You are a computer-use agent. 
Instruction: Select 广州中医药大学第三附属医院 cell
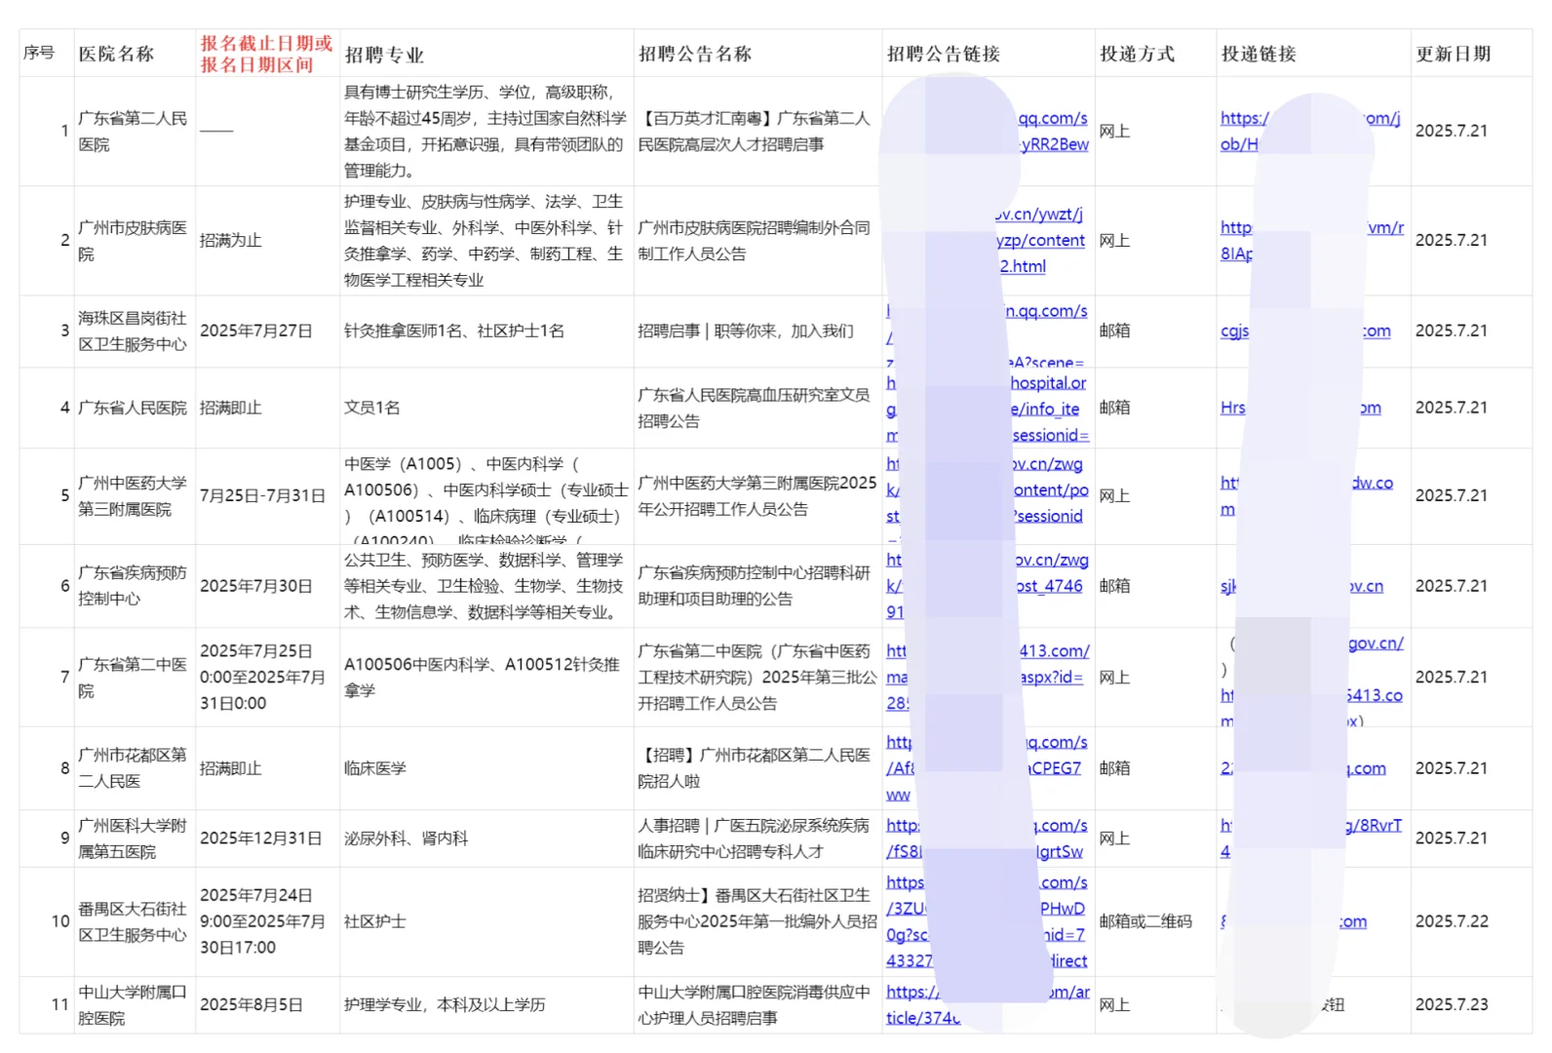point(133,495)
